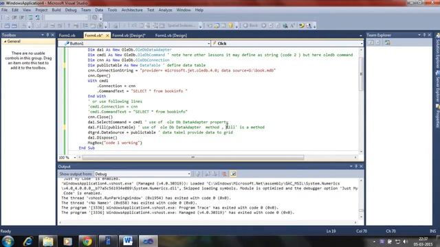Click the code editor scroll down arrow
Screen dimensions: 440x247
click(x=361, y=152)
